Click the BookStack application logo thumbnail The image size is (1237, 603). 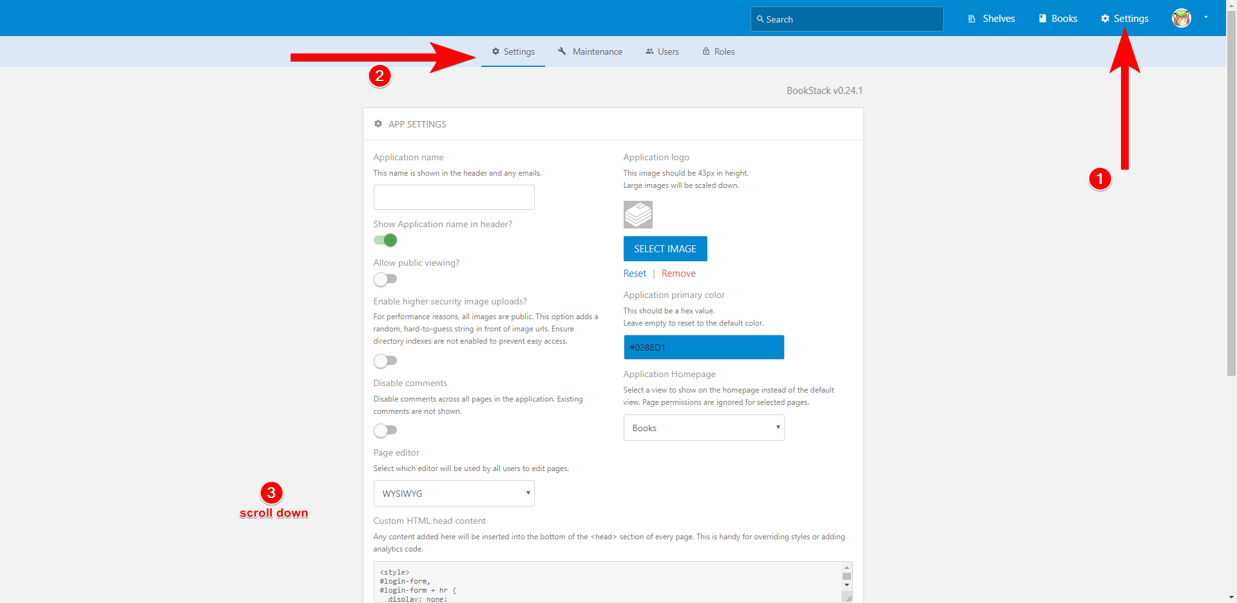click(x=638, y=214)
